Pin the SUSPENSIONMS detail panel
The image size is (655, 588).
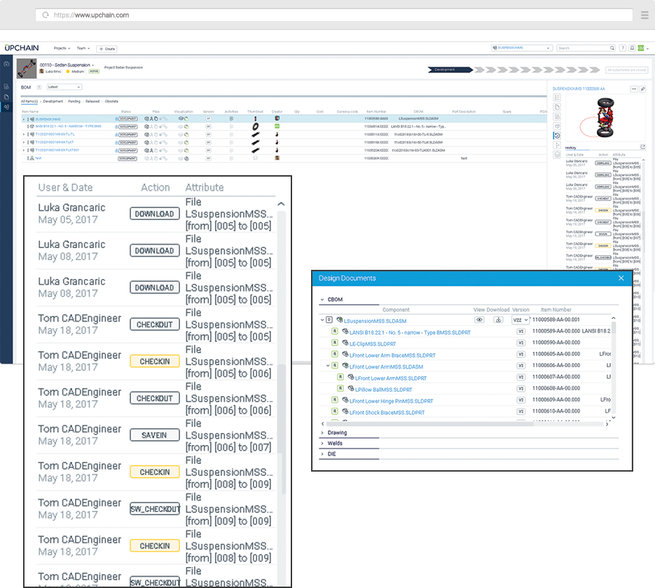click(x=642, y=89)
